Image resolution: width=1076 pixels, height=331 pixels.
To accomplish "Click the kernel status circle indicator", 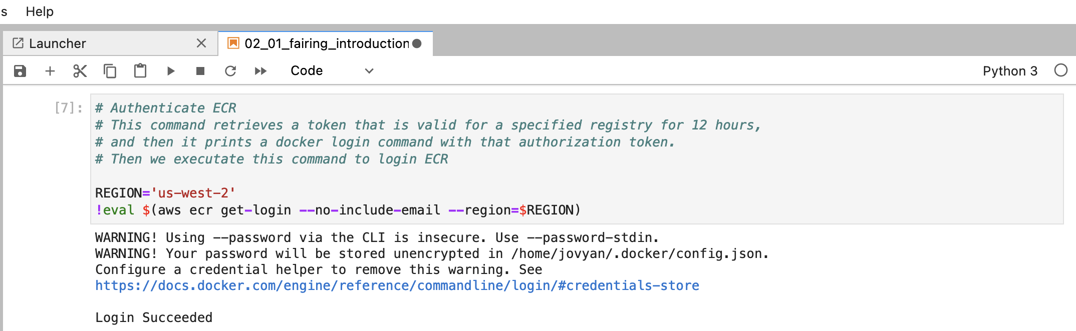I will 1061,70.
